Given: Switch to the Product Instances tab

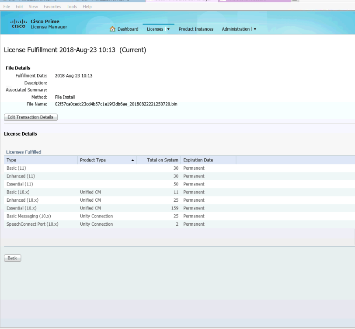Looking at the screenshot, I should pyautogui.click(x=196, y=29).
